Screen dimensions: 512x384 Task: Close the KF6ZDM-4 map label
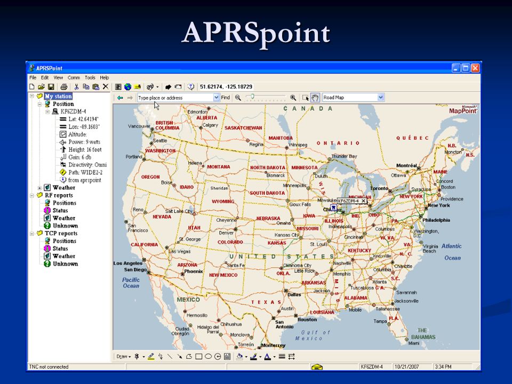click(x=363, y=201)
